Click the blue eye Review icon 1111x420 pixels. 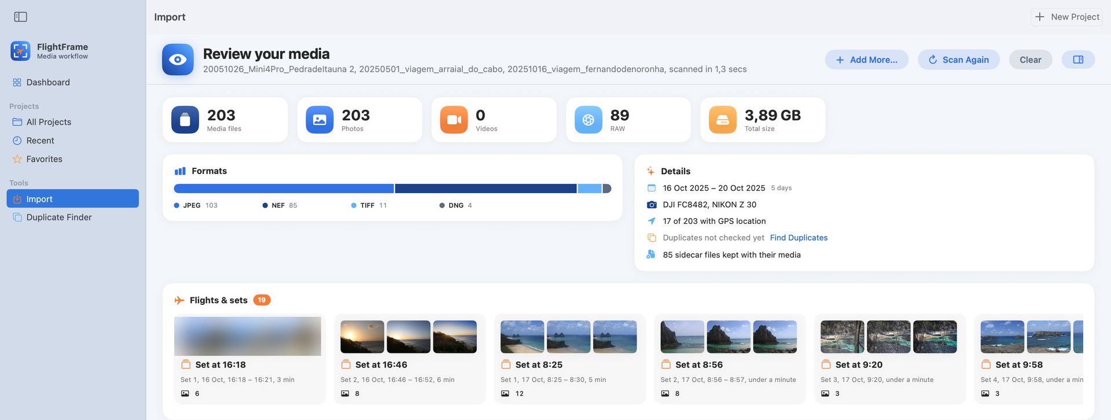point(178,60)
